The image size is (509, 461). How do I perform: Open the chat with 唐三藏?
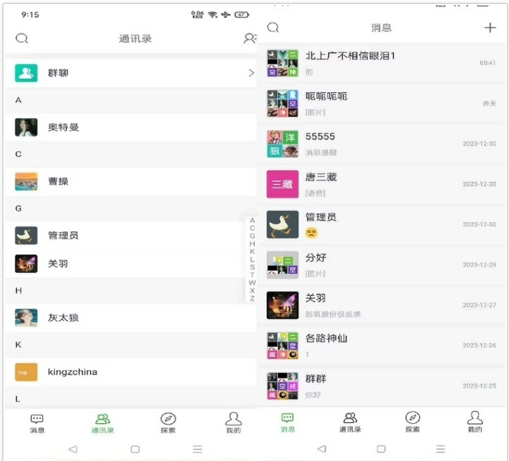[381, 184]
